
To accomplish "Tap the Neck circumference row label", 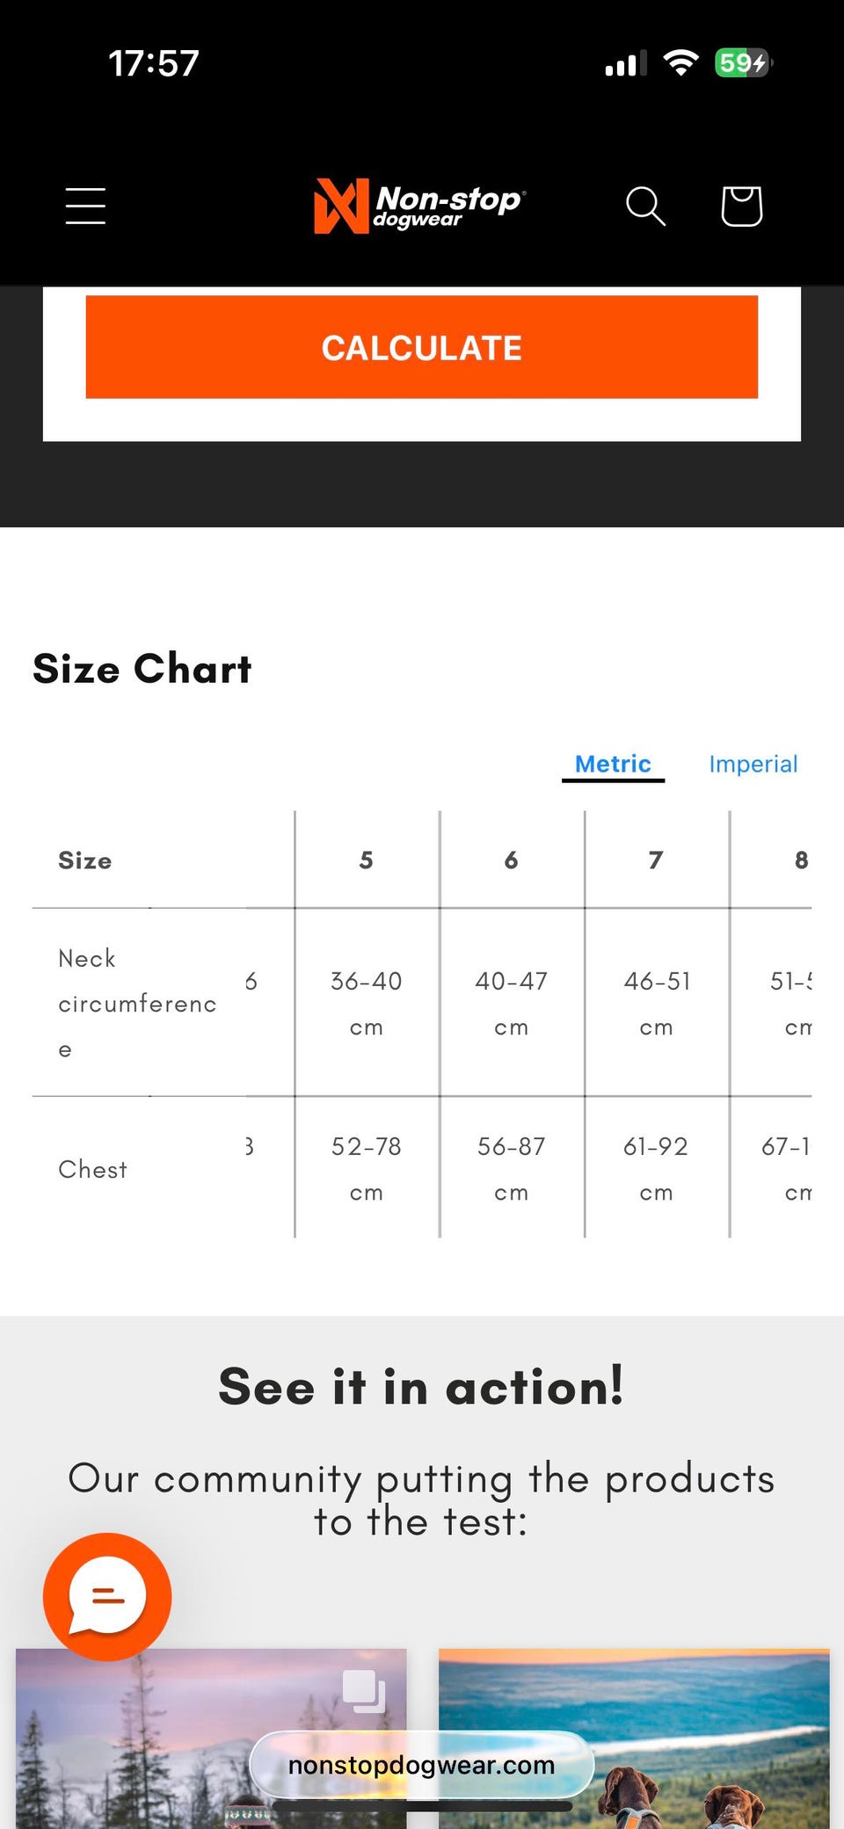I will [x=136, y=1003].
